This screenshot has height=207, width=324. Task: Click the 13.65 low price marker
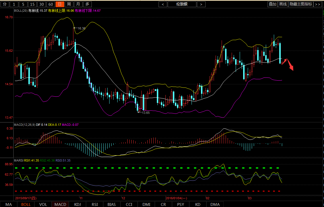[x=146, y=113]
